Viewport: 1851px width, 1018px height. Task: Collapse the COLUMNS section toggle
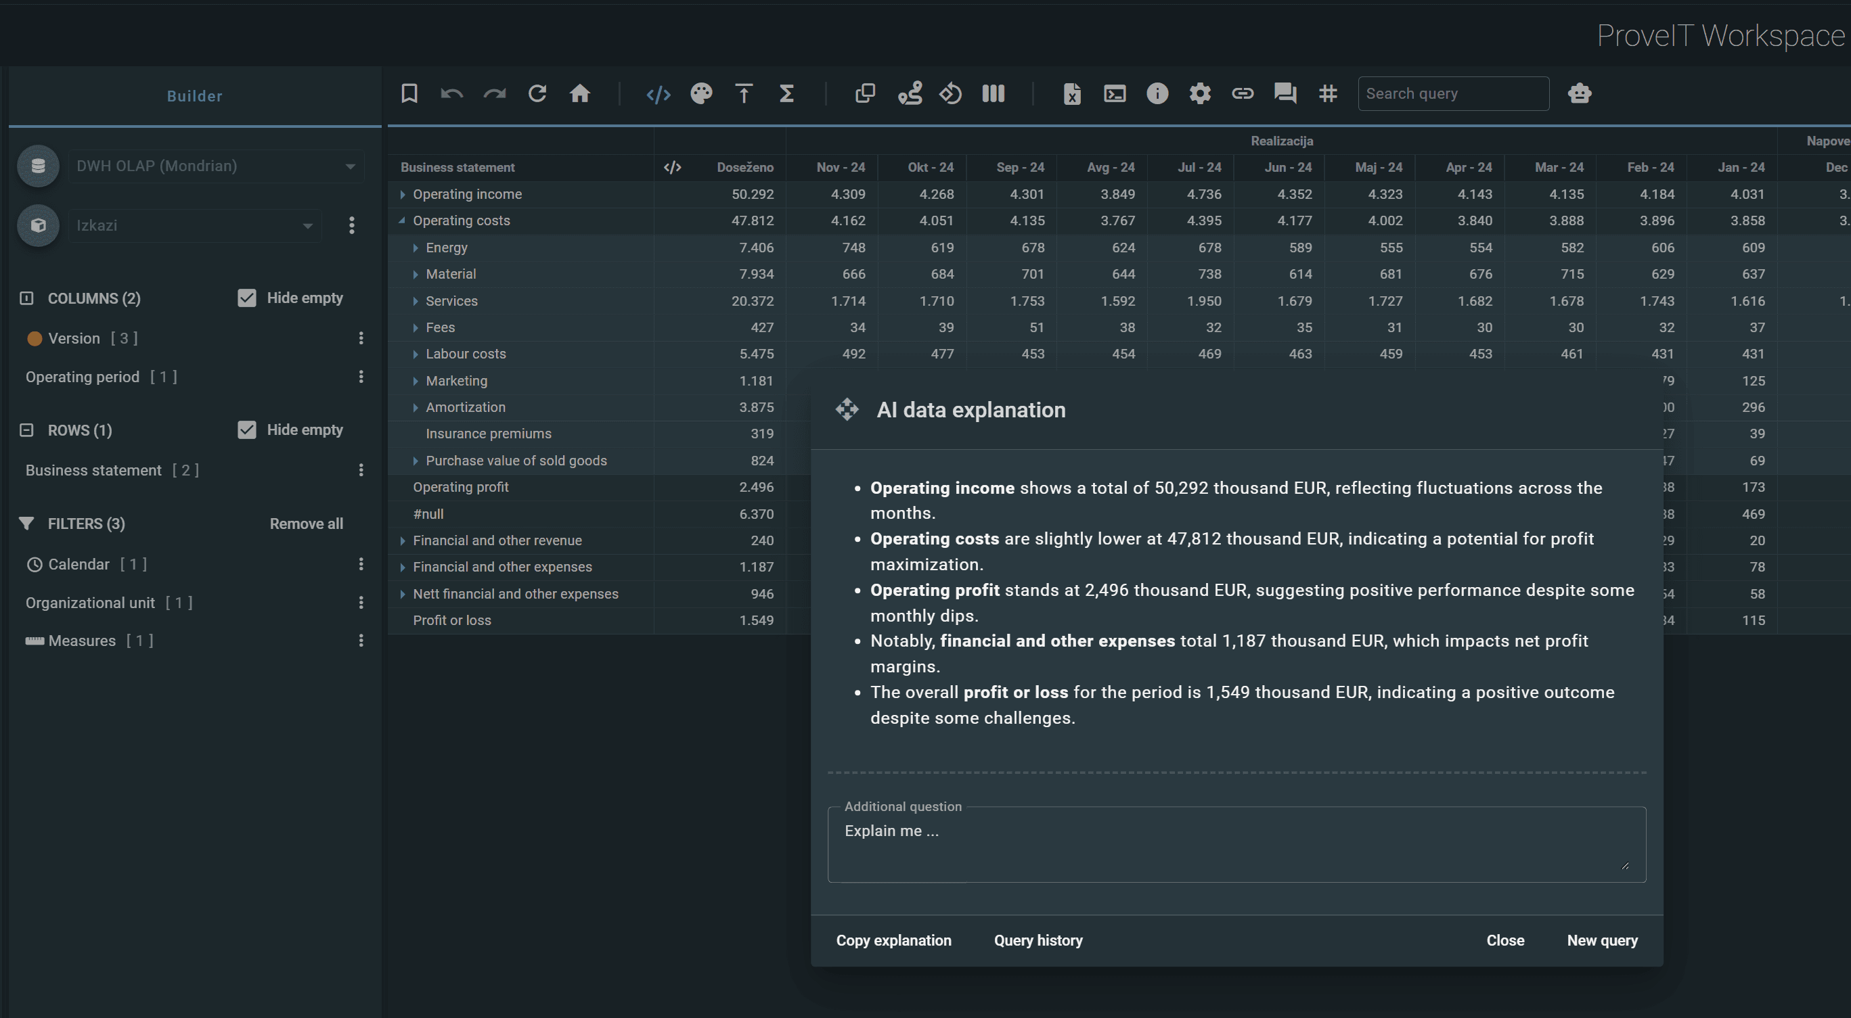tap(26, 298)
